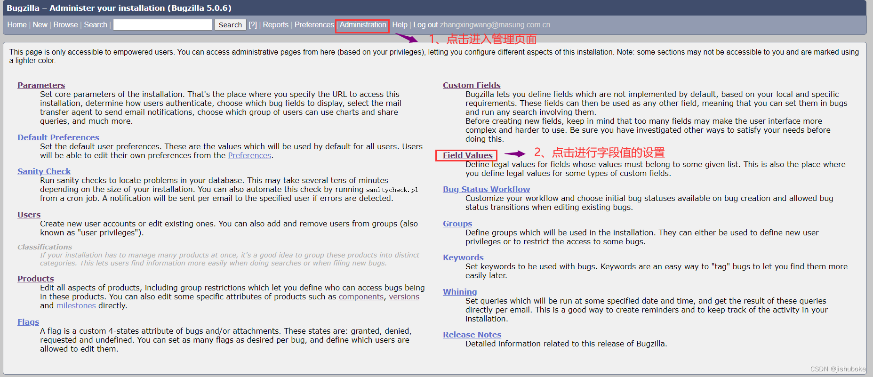Go to the Administration page

363,25
